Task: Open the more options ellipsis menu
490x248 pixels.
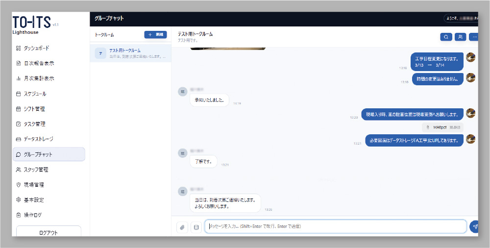Action: point(473,37)
